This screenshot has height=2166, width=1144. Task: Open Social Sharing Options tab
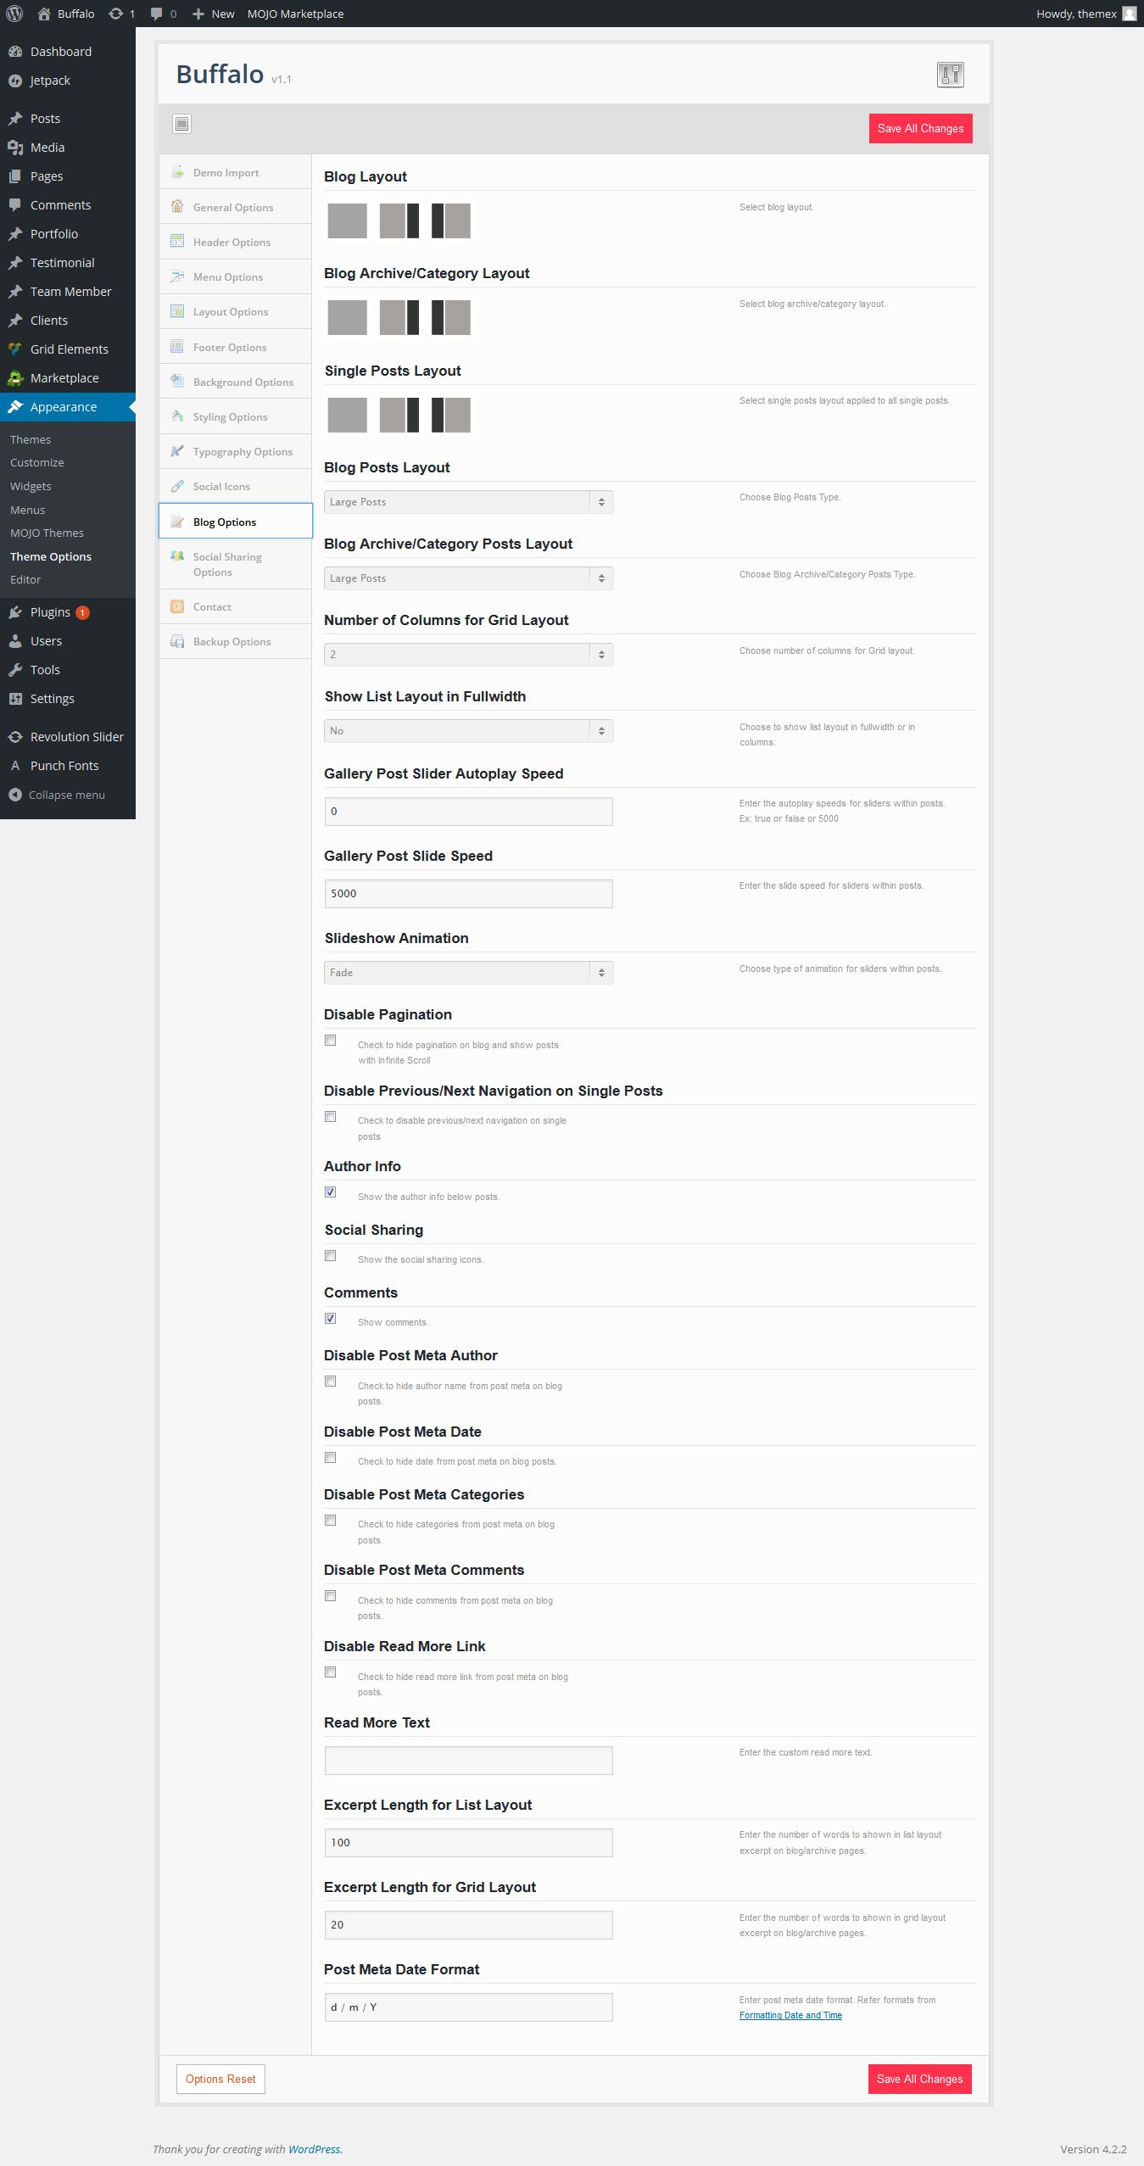click(x=236, y=564)
